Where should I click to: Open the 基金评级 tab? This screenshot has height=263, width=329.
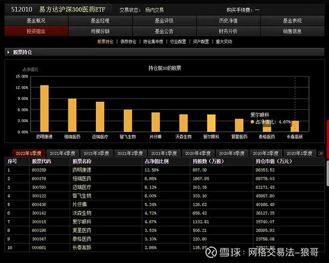pyautogui.click(x=164, y=21)
